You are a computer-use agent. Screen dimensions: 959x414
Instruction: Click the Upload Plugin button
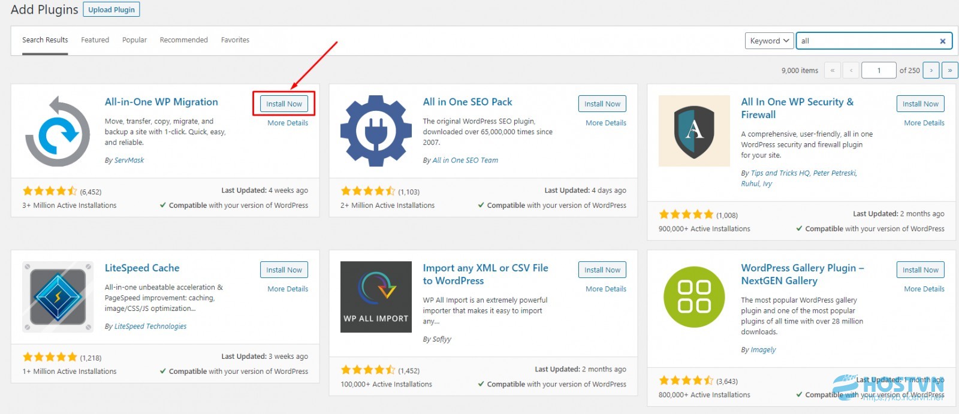(111, 10)
